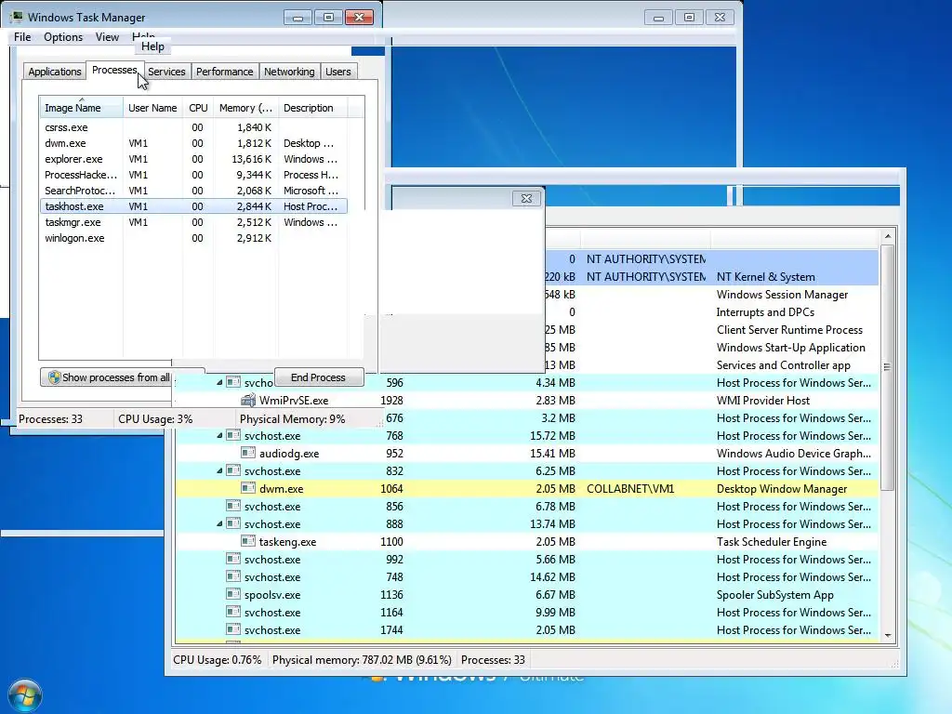Sort by CPU column header
The image size is (952, 714).
point(198,108)
